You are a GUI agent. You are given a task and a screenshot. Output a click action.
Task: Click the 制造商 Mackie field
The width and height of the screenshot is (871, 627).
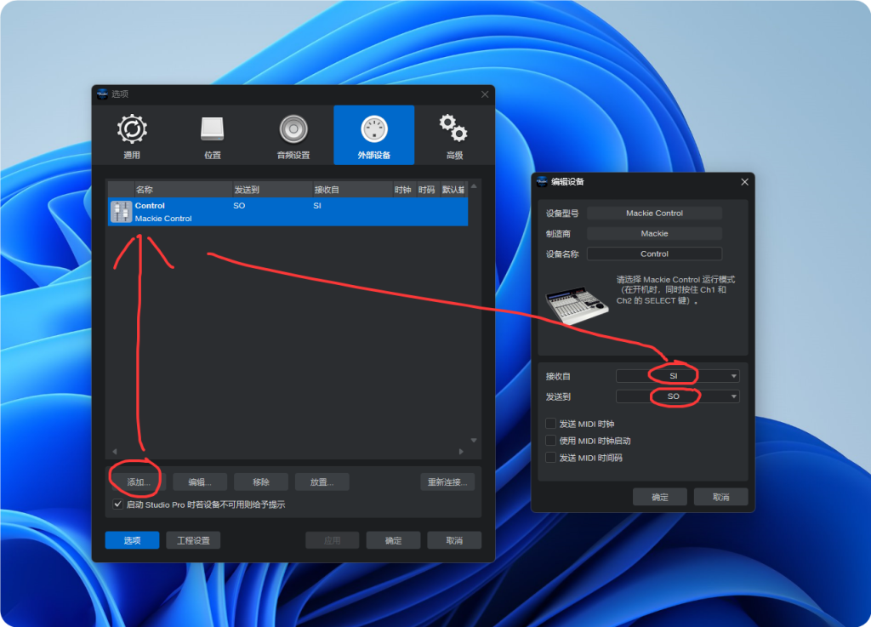(654, 234)
